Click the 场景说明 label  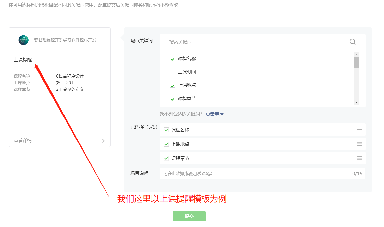pos(139,173)
